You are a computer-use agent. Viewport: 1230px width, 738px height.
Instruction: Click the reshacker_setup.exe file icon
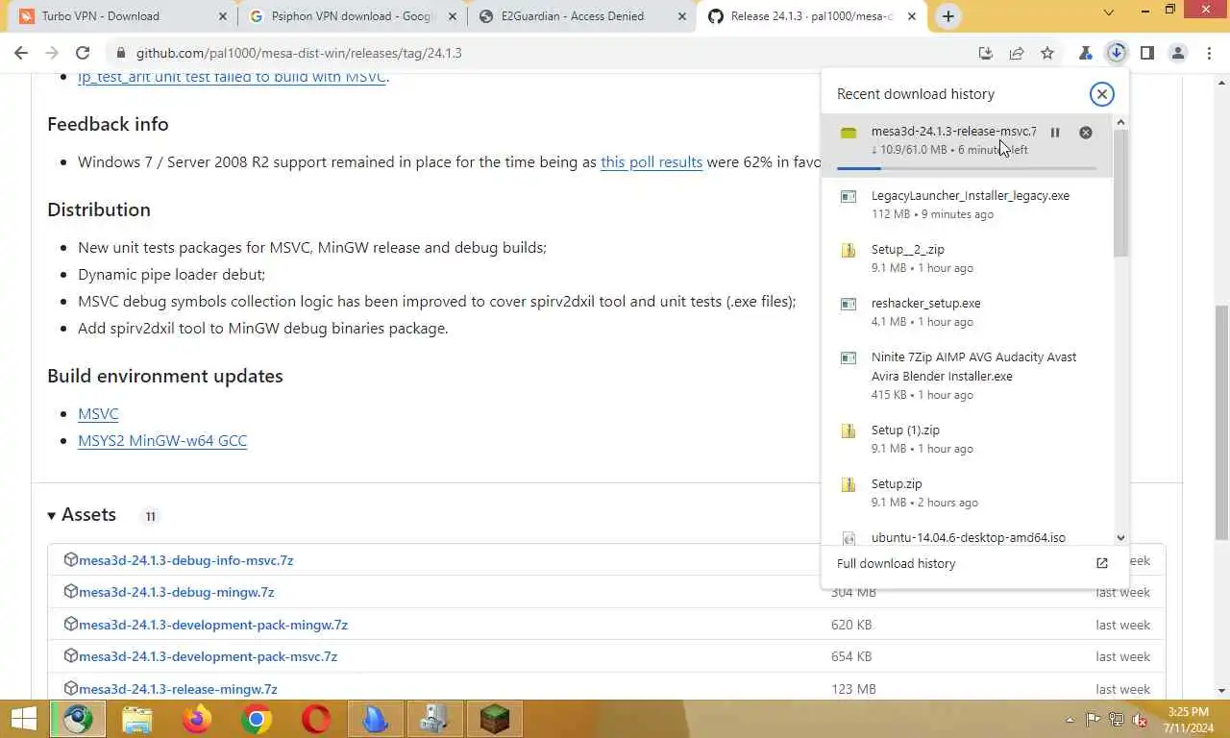pos(849,304)
